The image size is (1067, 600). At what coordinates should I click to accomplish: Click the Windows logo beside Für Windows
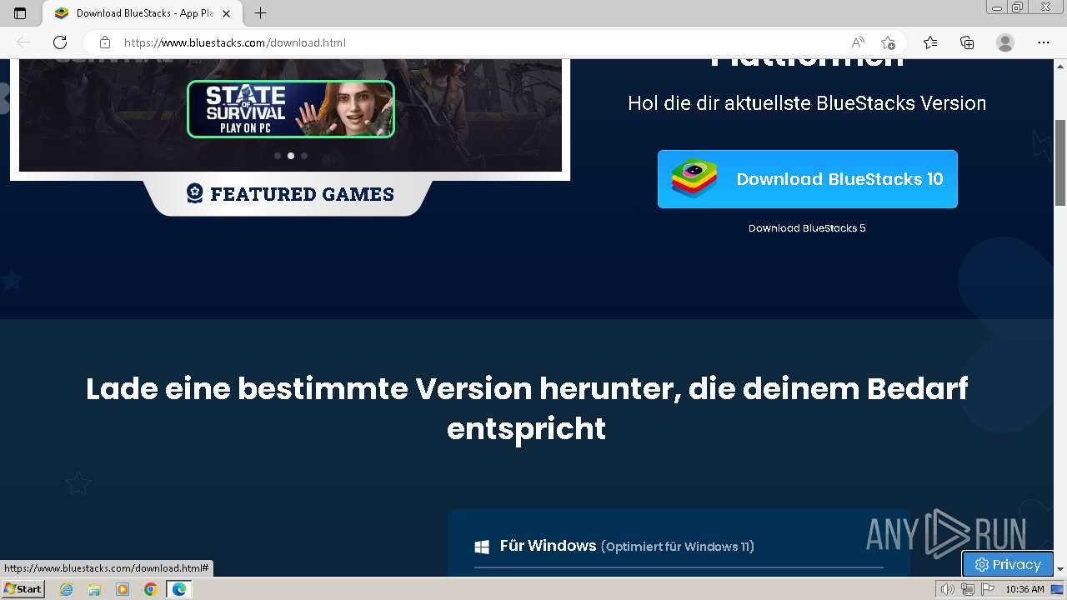tap(482, 547)
